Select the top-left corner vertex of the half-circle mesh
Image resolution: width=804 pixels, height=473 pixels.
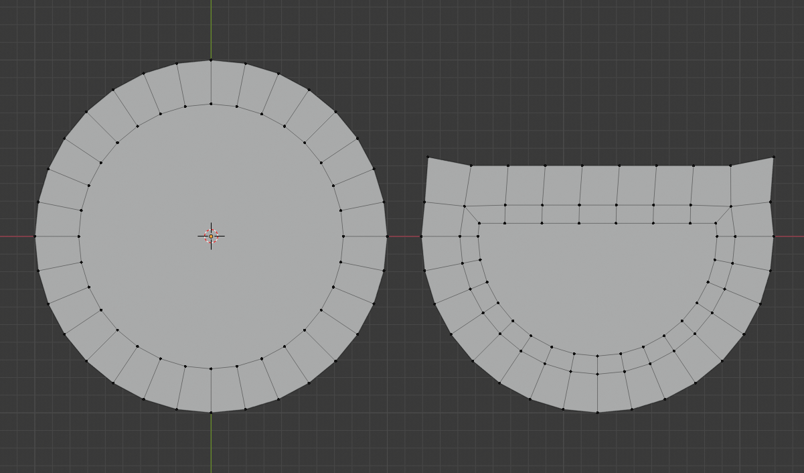(x=428, y=157)
